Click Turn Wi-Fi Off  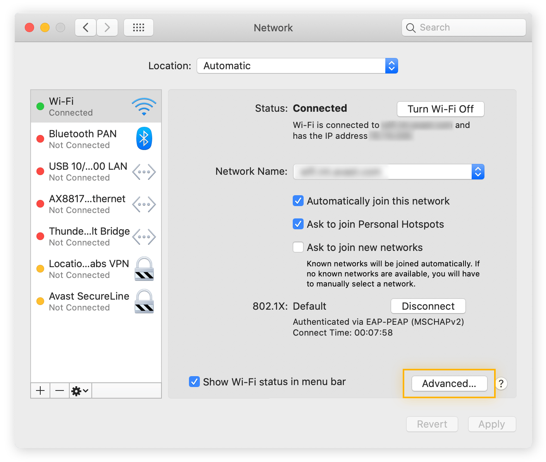440,109
